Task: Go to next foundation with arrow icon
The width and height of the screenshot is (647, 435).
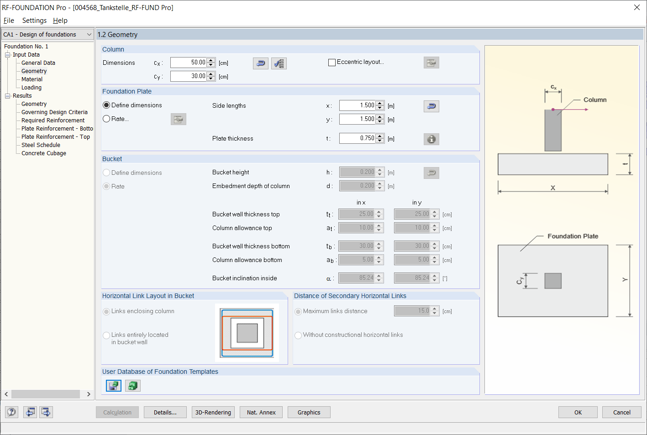Action: click(46, 412)
